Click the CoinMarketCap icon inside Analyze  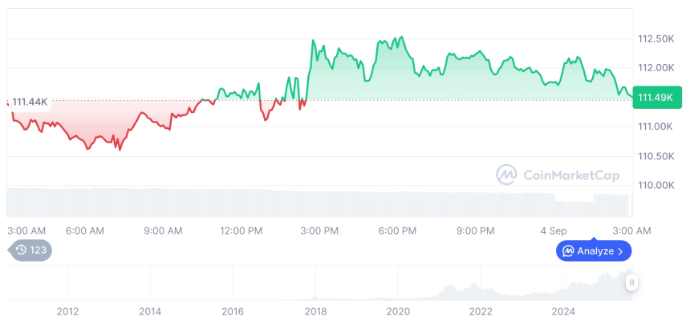point(568,251)
